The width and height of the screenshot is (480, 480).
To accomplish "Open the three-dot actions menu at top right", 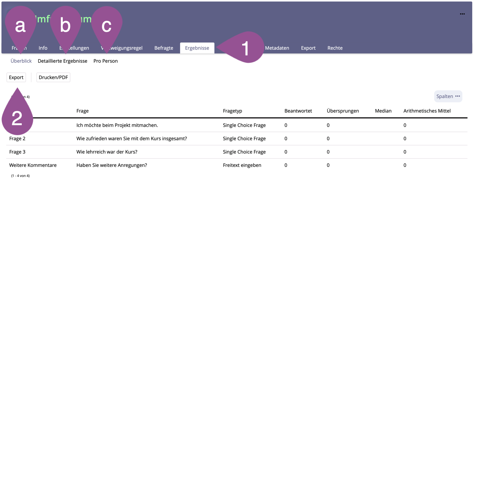I will 462,14.
